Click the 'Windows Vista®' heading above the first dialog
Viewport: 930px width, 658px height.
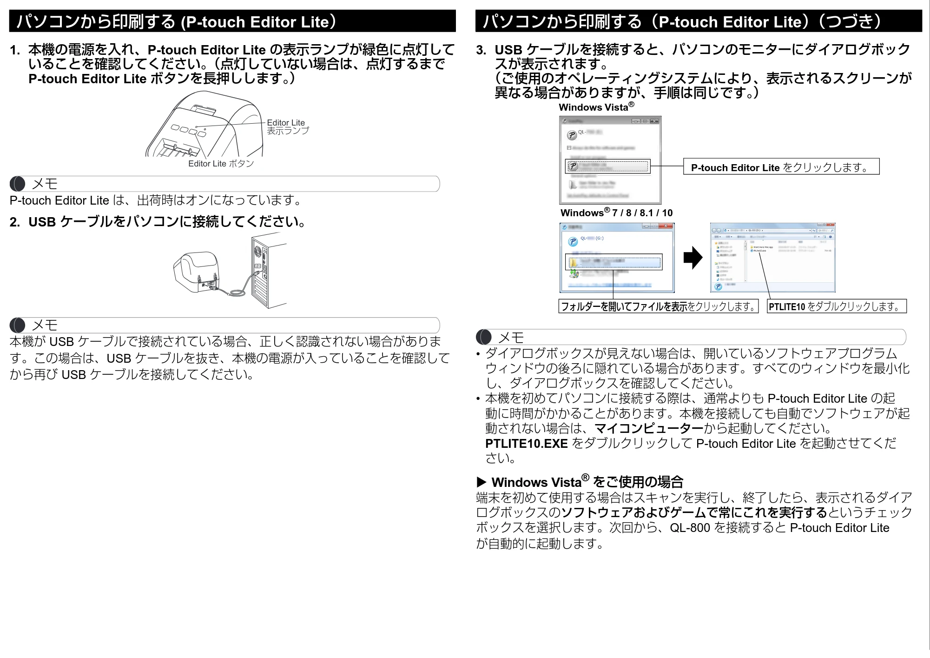coord(596,107)
